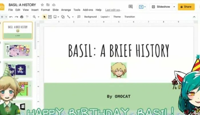The width and height of the screenshot is (200, 115).
Task: Select the line tool
Action: click(x=69, y=17)
